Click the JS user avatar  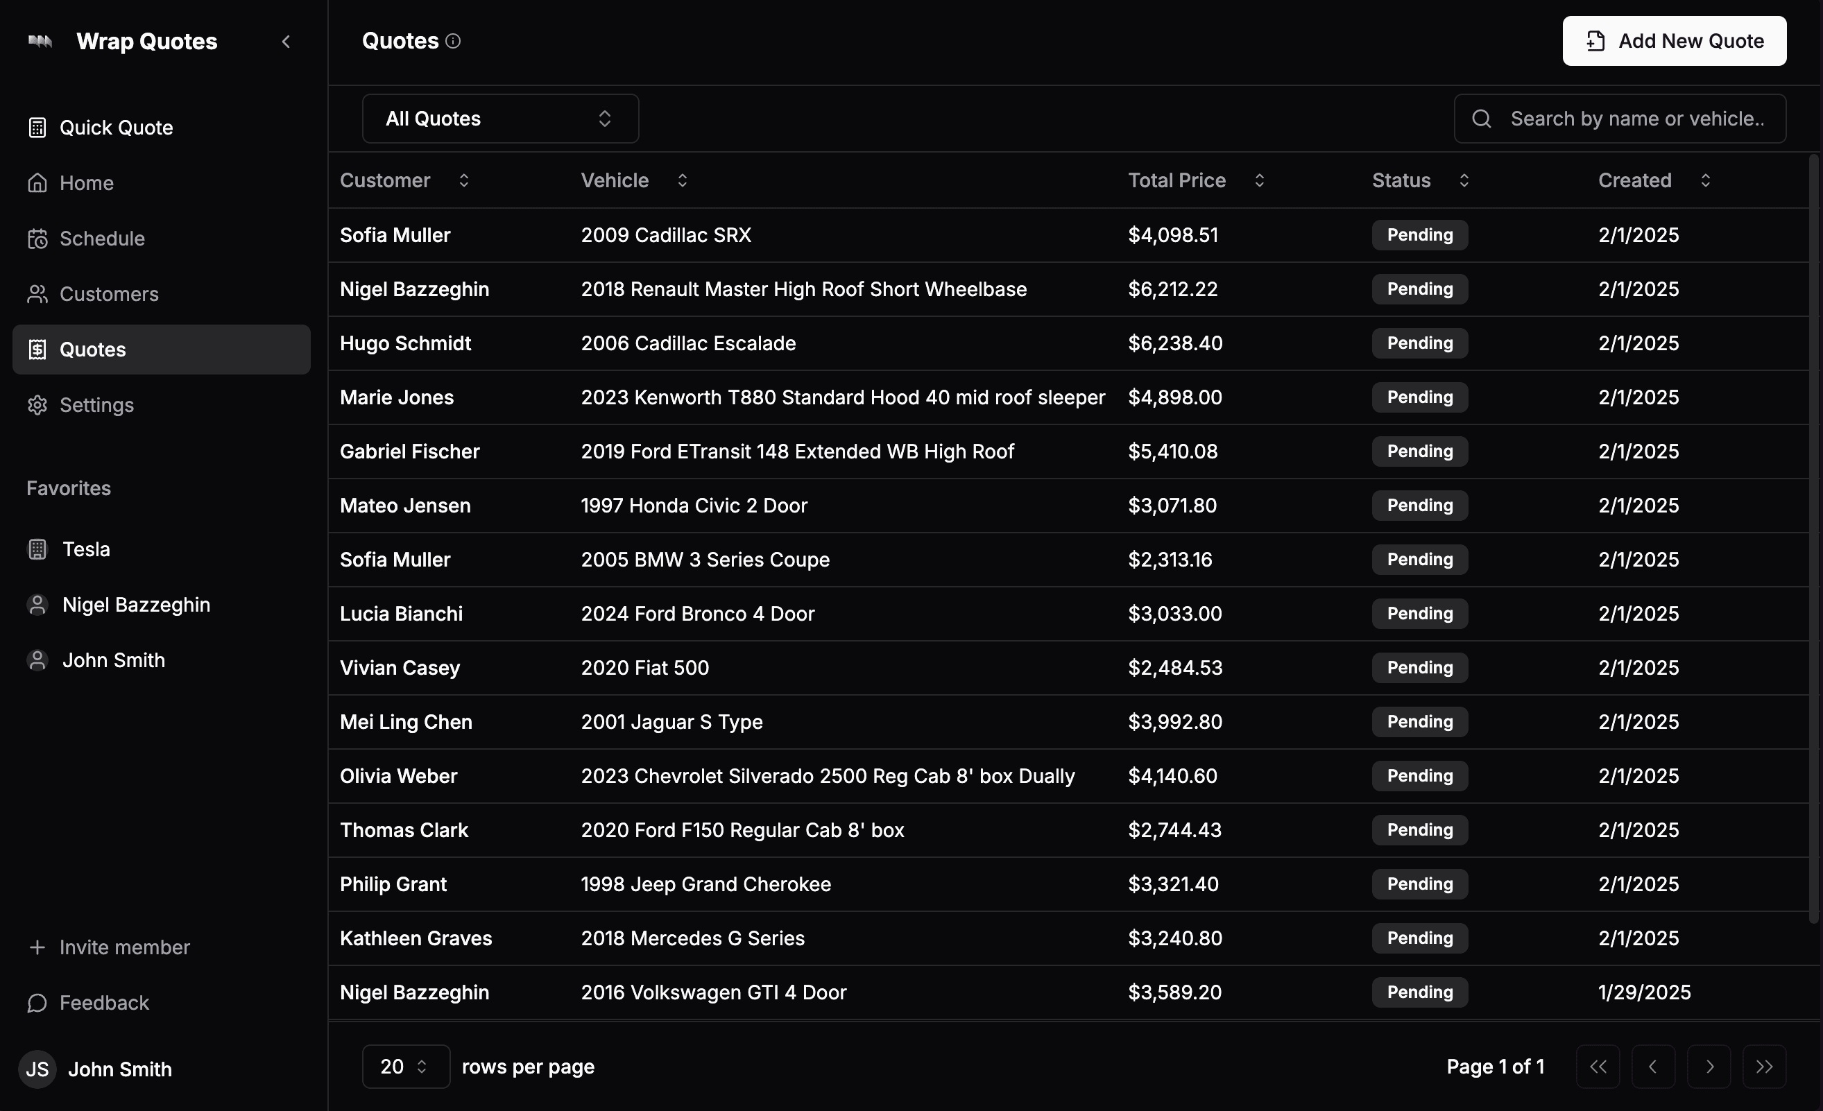click(37, 1069)
